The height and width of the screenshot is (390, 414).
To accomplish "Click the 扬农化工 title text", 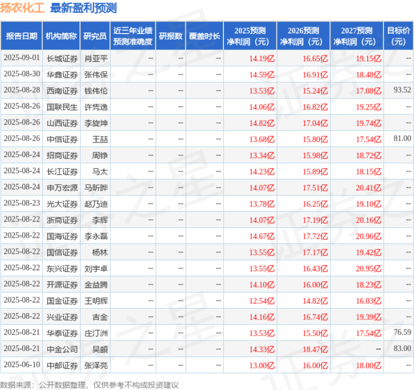I will pyautogui.click(x=22, y=7).
